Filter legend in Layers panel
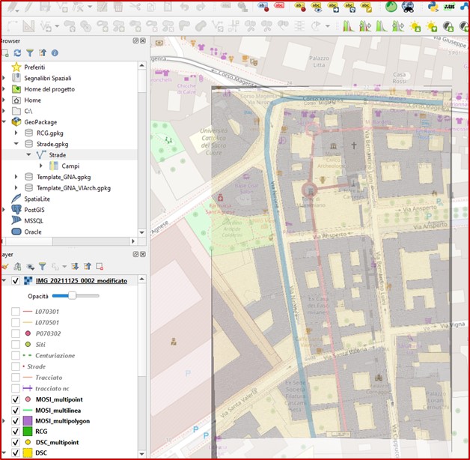 [42, 266]
